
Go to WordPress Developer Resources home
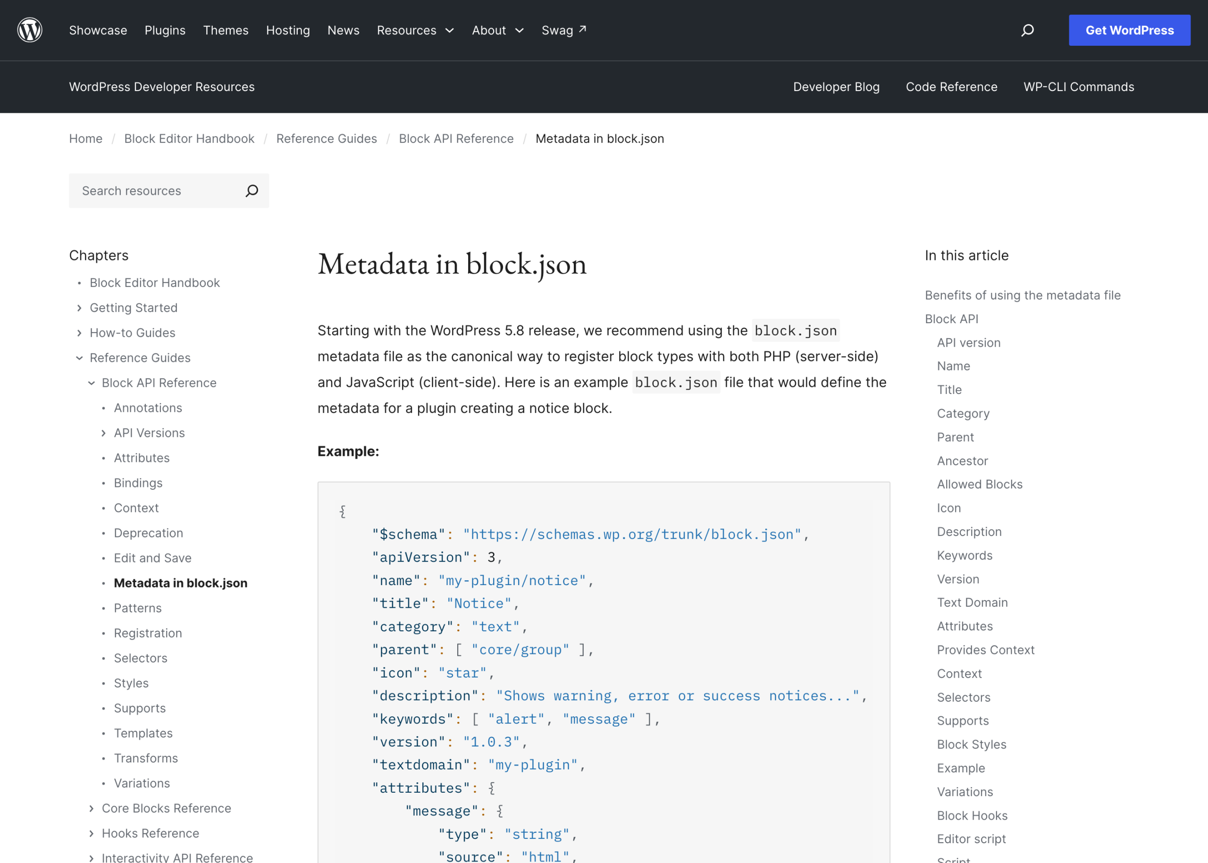161,87
